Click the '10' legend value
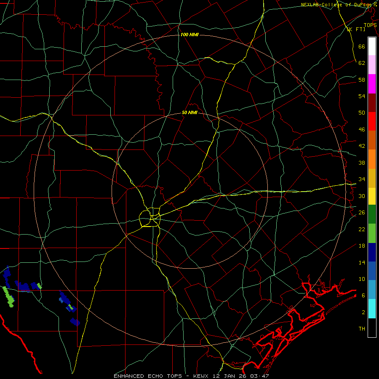The image size is (379, 379). click(x=362, y=279)
